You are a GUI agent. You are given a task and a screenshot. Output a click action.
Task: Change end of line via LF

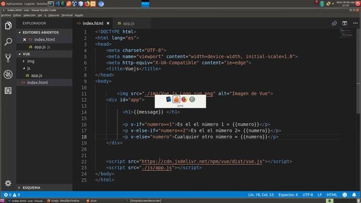(320, 195)
